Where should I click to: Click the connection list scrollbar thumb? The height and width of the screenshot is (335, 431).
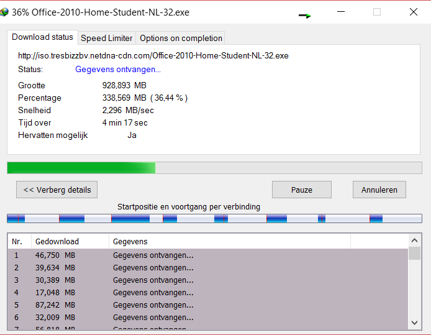(414, 254)
